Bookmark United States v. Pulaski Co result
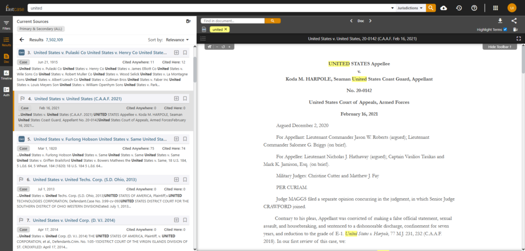This screenshot has height=251, width=525. 185,53
